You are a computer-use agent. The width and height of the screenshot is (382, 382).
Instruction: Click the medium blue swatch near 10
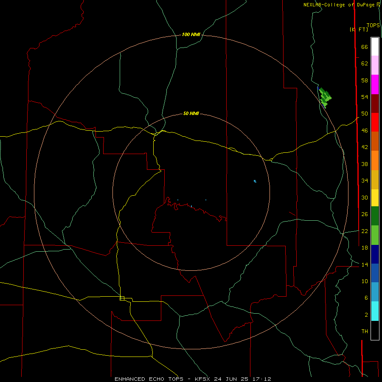(x=375, y=273)
